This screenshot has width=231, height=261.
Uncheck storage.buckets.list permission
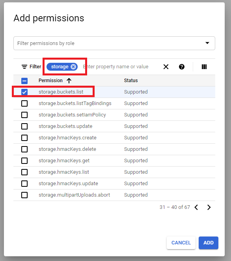pyautogui.click(x=24, y=92)
